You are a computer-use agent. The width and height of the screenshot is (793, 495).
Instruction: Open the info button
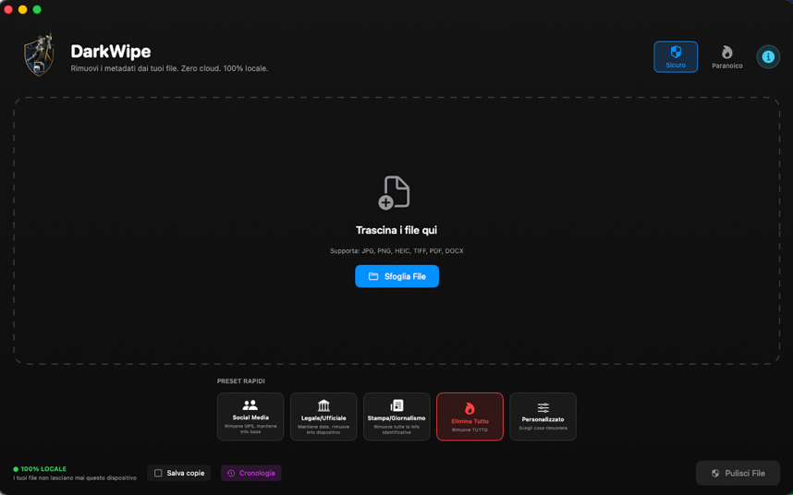(x=768, y=56)
